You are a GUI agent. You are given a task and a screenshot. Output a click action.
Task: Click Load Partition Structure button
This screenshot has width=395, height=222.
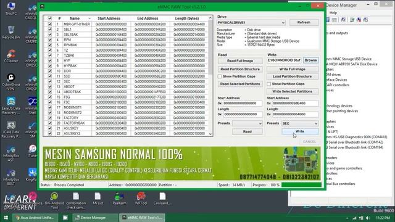[292, 76]
